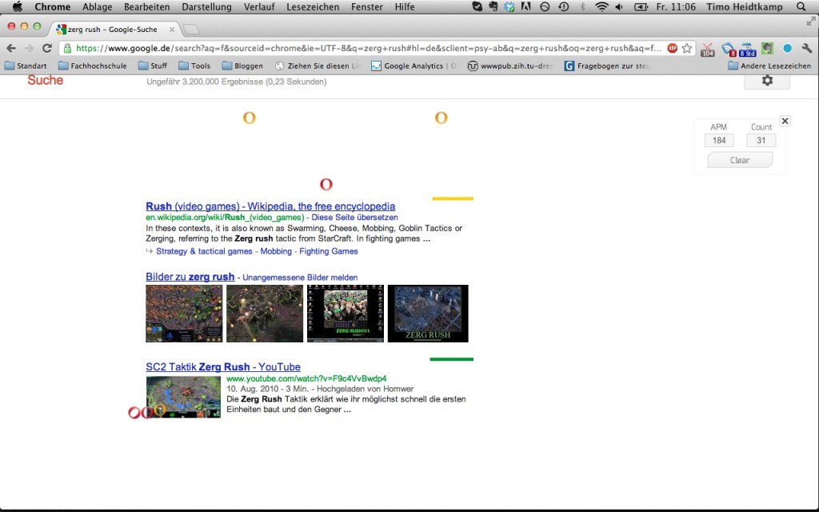This screenshot has width=819, height=512.
Task: Click the Clear button in the score panel
Action: click(740, 160)
